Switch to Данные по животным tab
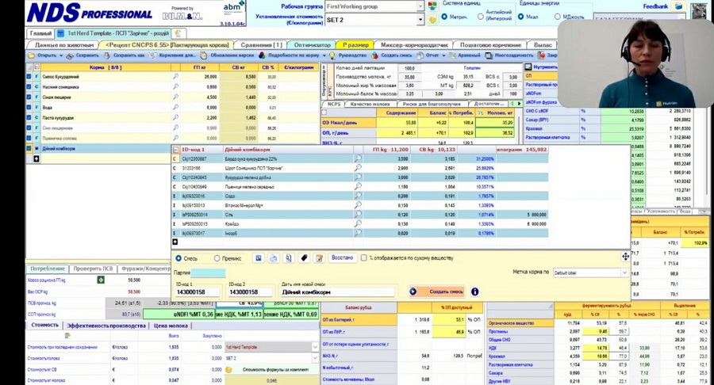714x385 pixels. 63,45
